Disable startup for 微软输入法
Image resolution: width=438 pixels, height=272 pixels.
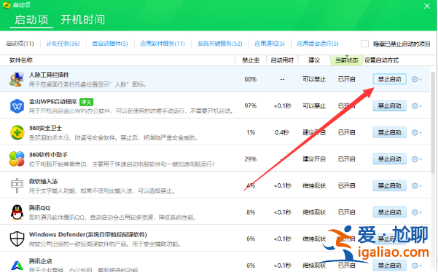pos(389,185)
